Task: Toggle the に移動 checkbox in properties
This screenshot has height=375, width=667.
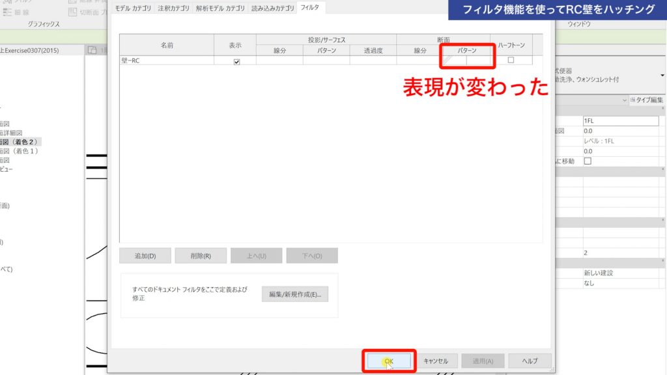Action: (587, 160)
